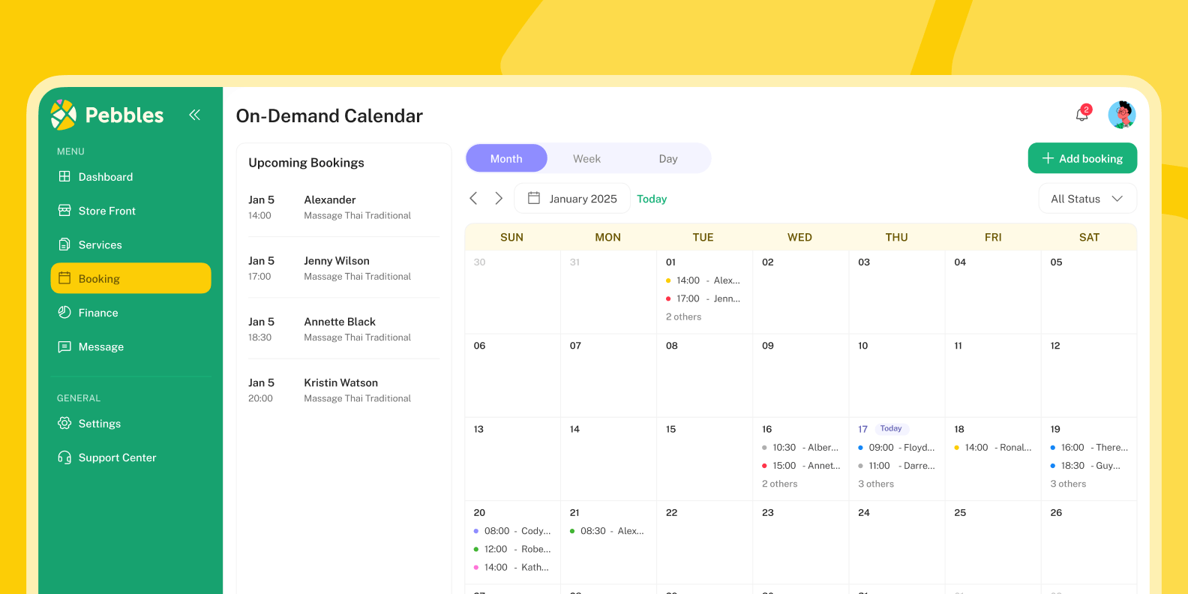Open Finance menu item

pyautogui.click(x=130, y=313)
